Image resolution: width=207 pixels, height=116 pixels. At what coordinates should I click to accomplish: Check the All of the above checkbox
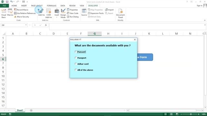point(76,70)
